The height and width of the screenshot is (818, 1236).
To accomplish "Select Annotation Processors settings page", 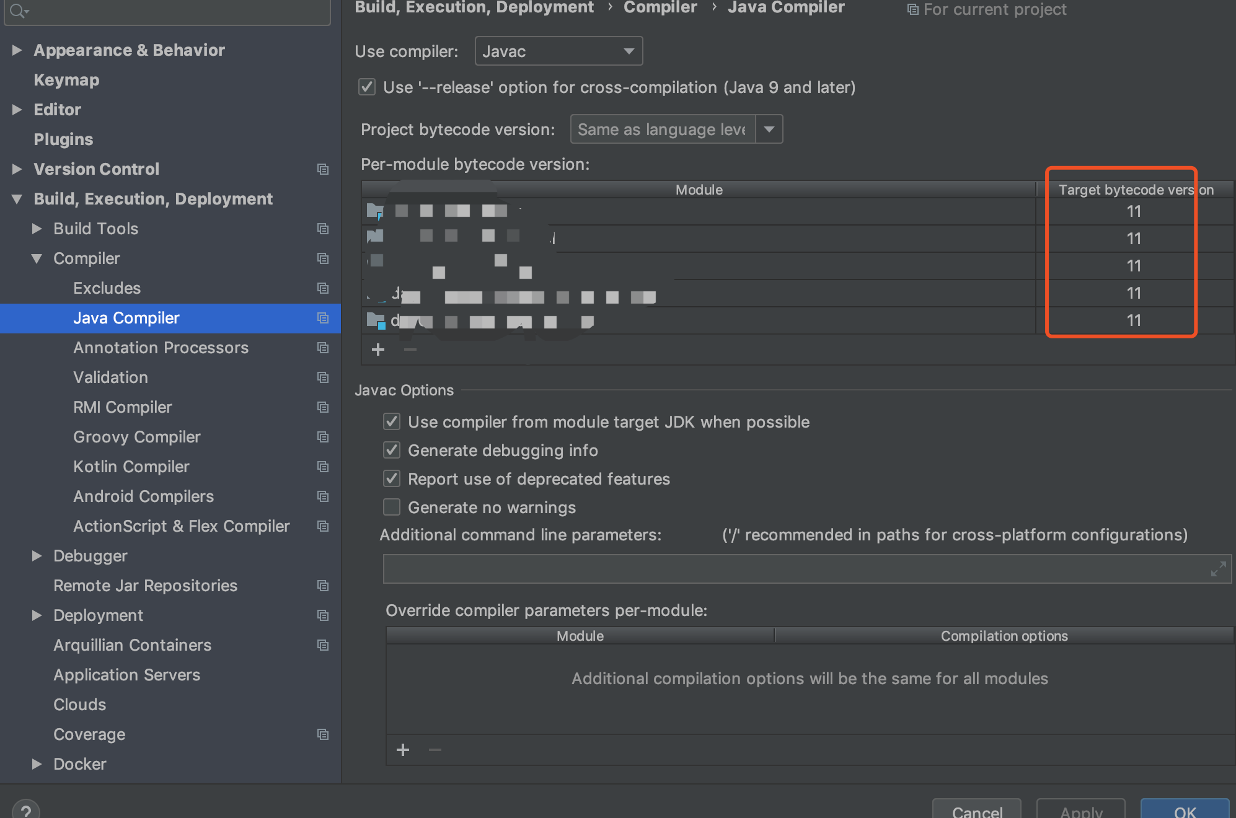I will coord(161,348).
